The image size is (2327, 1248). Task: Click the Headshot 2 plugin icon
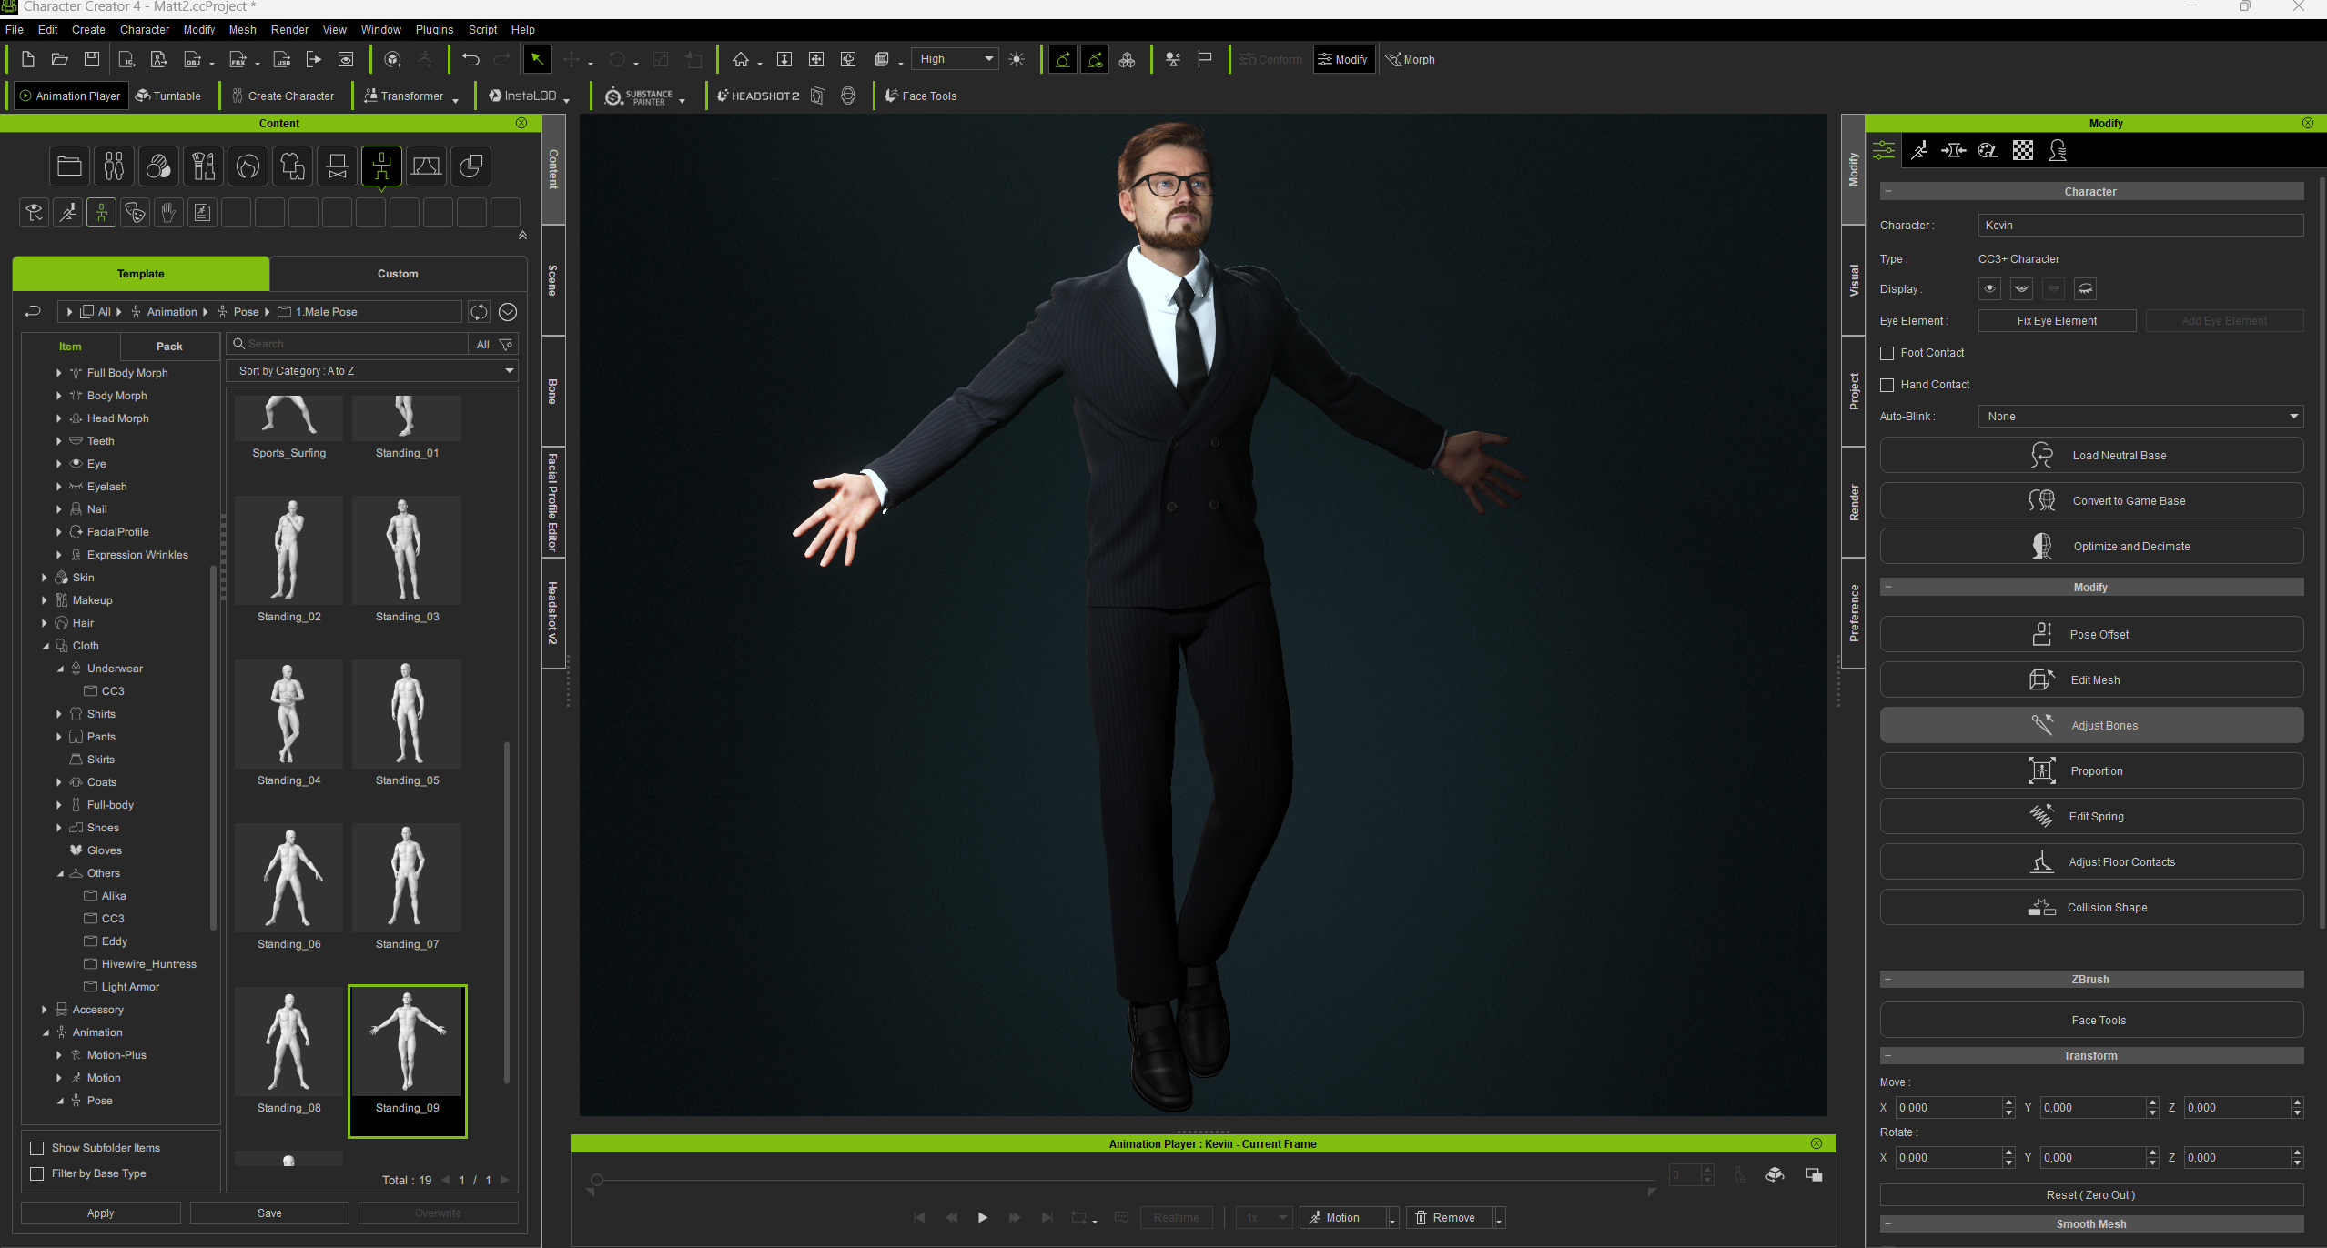tap(758, 96)
